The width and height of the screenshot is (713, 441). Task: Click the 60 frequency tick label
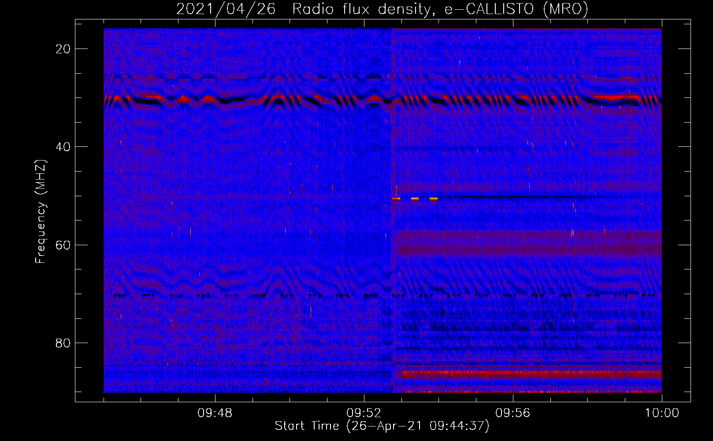(63, 245)
